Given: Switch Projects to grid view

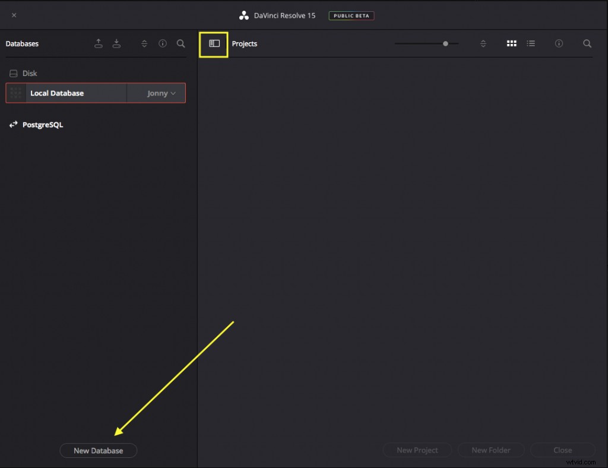Looking at the screenshot, I should (511, 43).
